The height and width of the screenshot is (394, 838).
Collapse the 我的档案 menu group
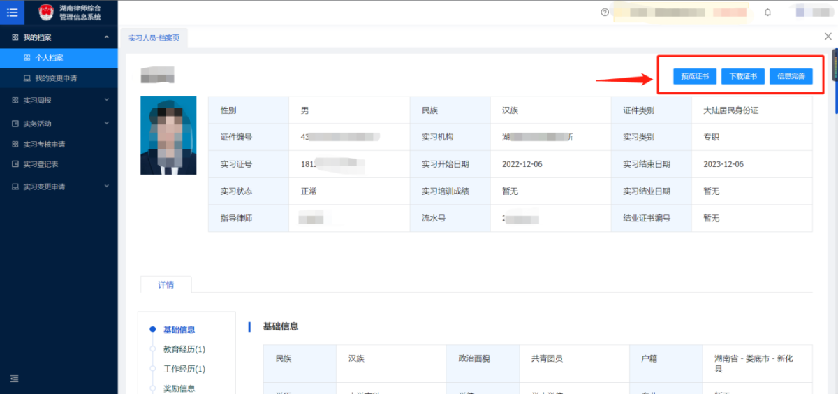(x=106, y=37)
